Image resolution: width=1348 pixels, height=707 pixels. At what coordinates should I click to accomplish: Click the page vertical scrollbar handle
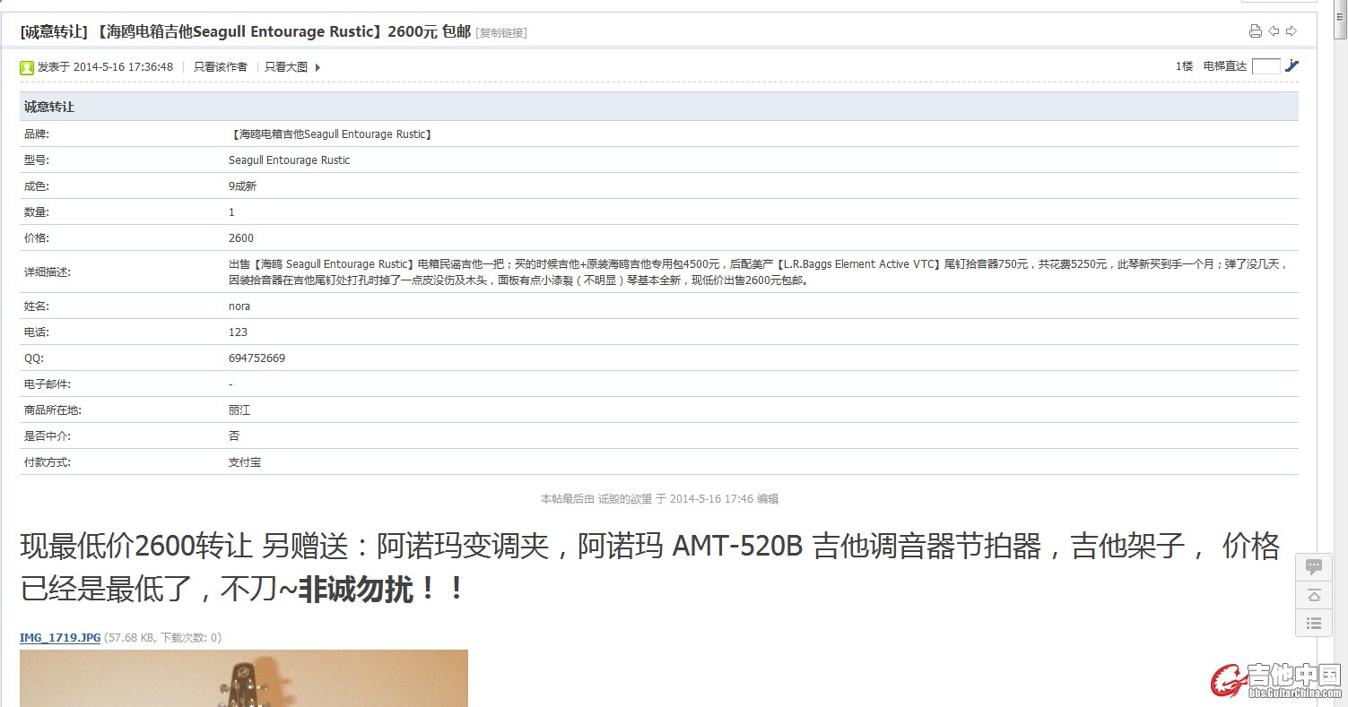pyautogui.click(x=1340, y=20)
